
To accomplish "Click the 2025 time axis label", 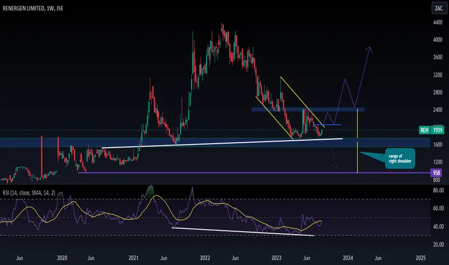I will pos(421,258).
